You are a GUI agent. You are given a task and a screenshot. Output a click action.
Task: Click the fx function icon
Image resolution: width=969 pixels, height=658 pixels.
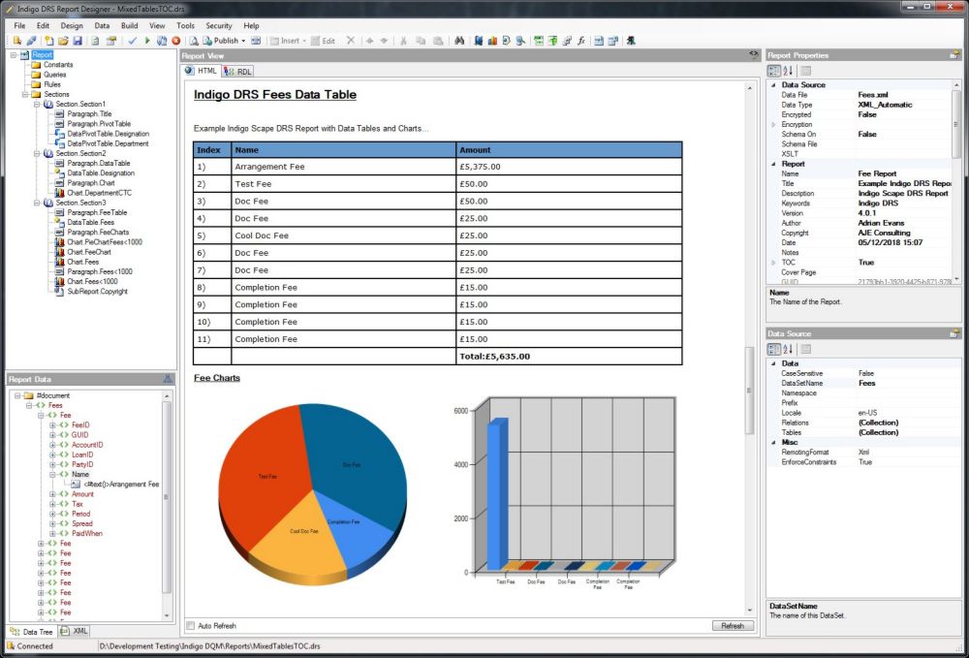[580, 41]
